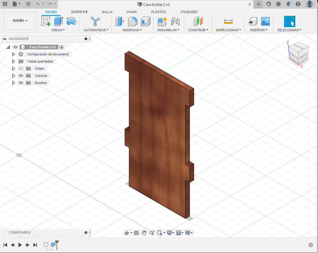
Task: Switch to the Malla tab
Action: point(107,12)
